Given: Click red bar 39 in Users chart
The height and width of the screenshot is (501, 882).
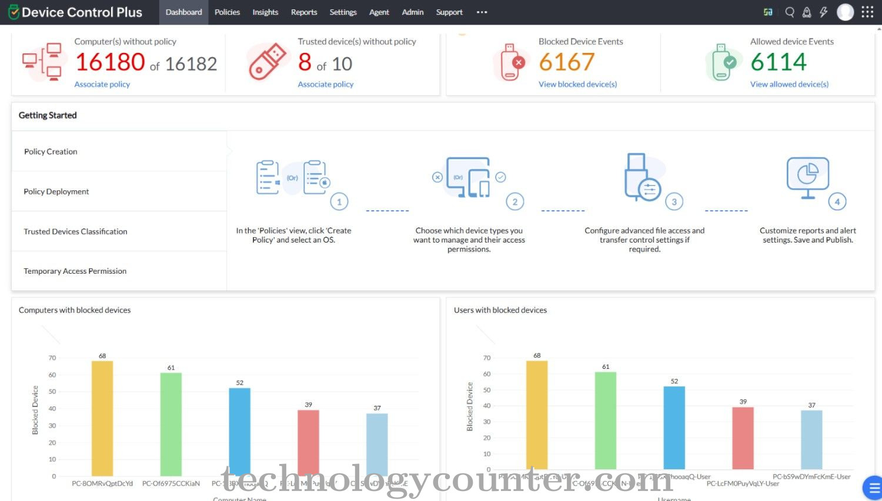Looking at the screenshot, I should (743, 438).
